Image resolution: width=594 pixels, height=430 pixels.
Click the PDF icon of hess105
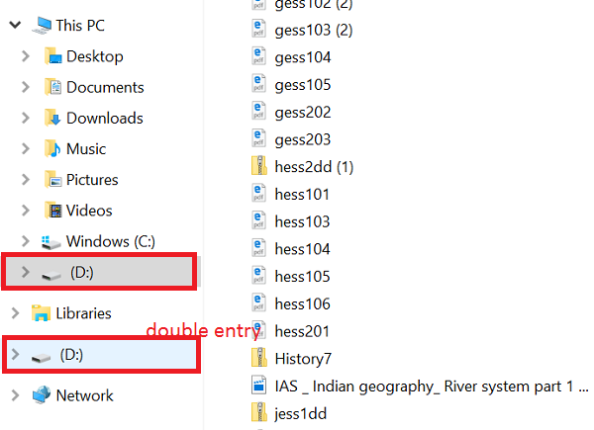point(258,276)
